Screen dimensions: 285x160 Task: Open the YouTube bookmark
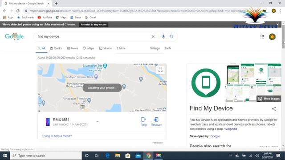tap(45, 17)
